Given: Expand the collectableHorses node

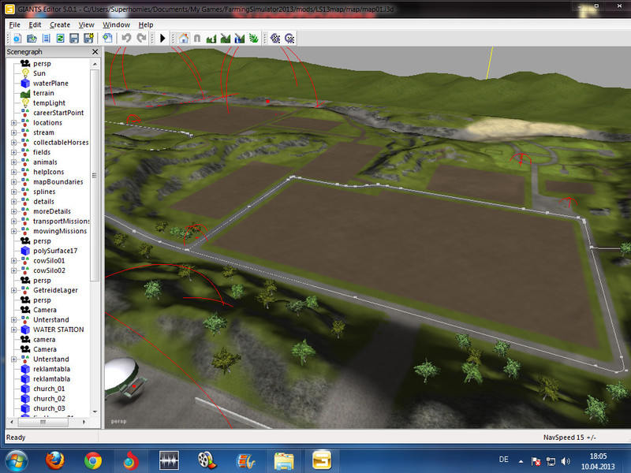Looking at the screenshot, I should coord(13,143).
